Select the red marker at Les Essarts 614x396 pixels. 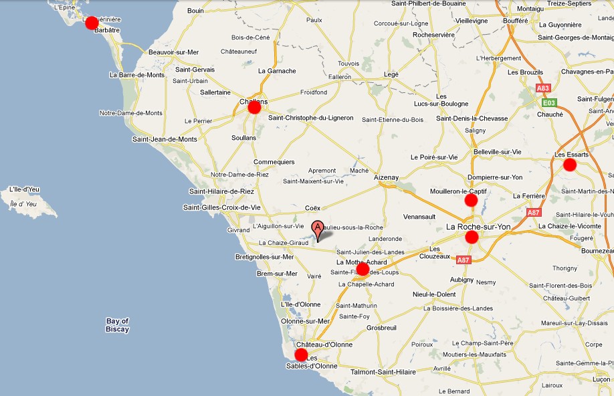tap(570, 165)
